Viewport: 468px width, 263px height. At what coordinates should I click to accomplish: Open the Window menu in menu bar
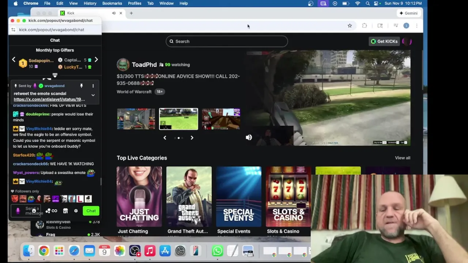click(166, 3)
